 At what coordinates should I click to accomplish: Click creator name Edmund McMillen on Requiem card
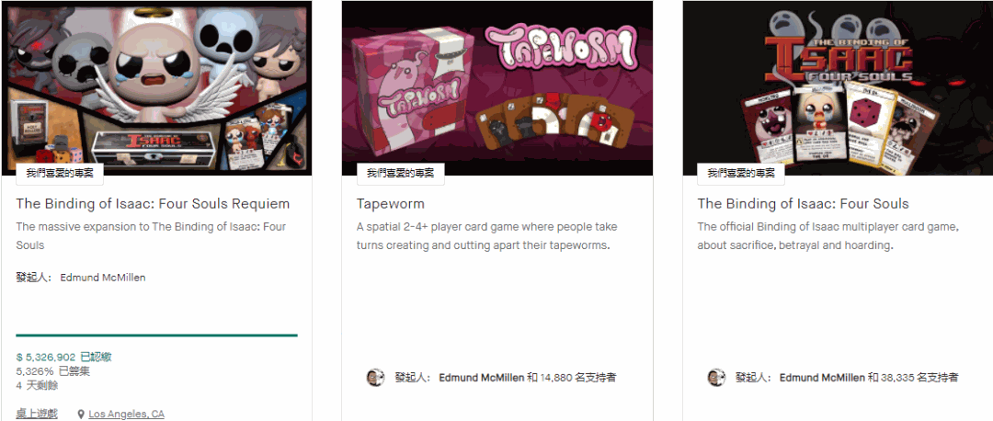pos(103,278)
